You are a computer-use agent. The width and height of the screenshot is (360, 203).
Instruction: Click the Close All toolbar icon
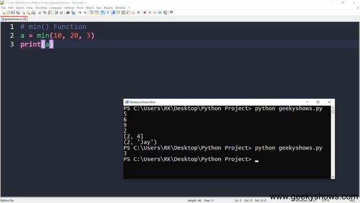[28, 12]
